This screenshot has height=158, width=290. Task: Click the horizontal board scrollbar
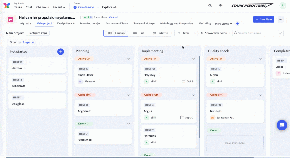click(x=129, y=157)
